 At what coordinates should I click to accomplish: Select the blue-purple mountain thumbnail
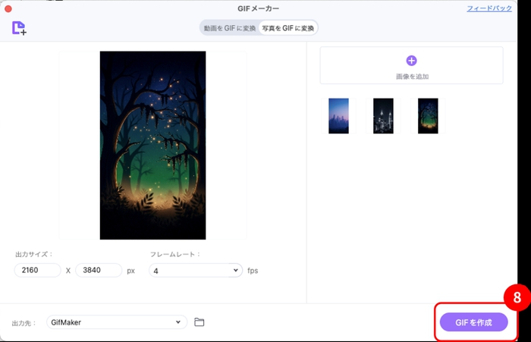pyautogui.click(x=338, y=116)
